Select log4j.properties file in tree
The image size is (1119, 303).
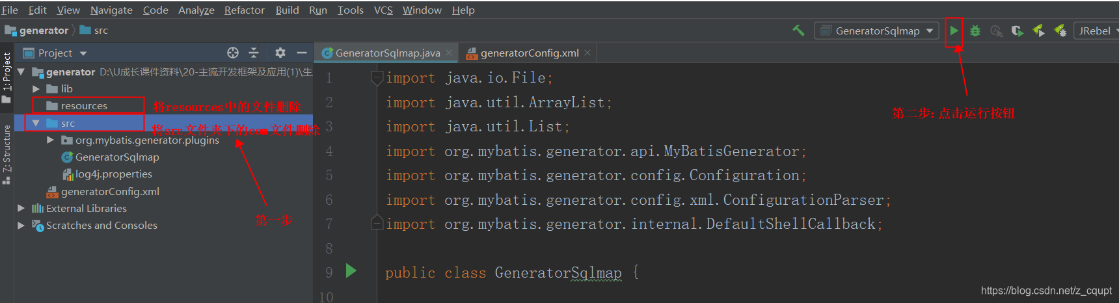tap(107, 174)
